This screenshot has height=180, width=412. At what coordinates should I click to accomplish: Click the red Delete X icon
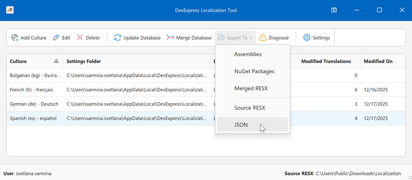(x=80, y=37)
